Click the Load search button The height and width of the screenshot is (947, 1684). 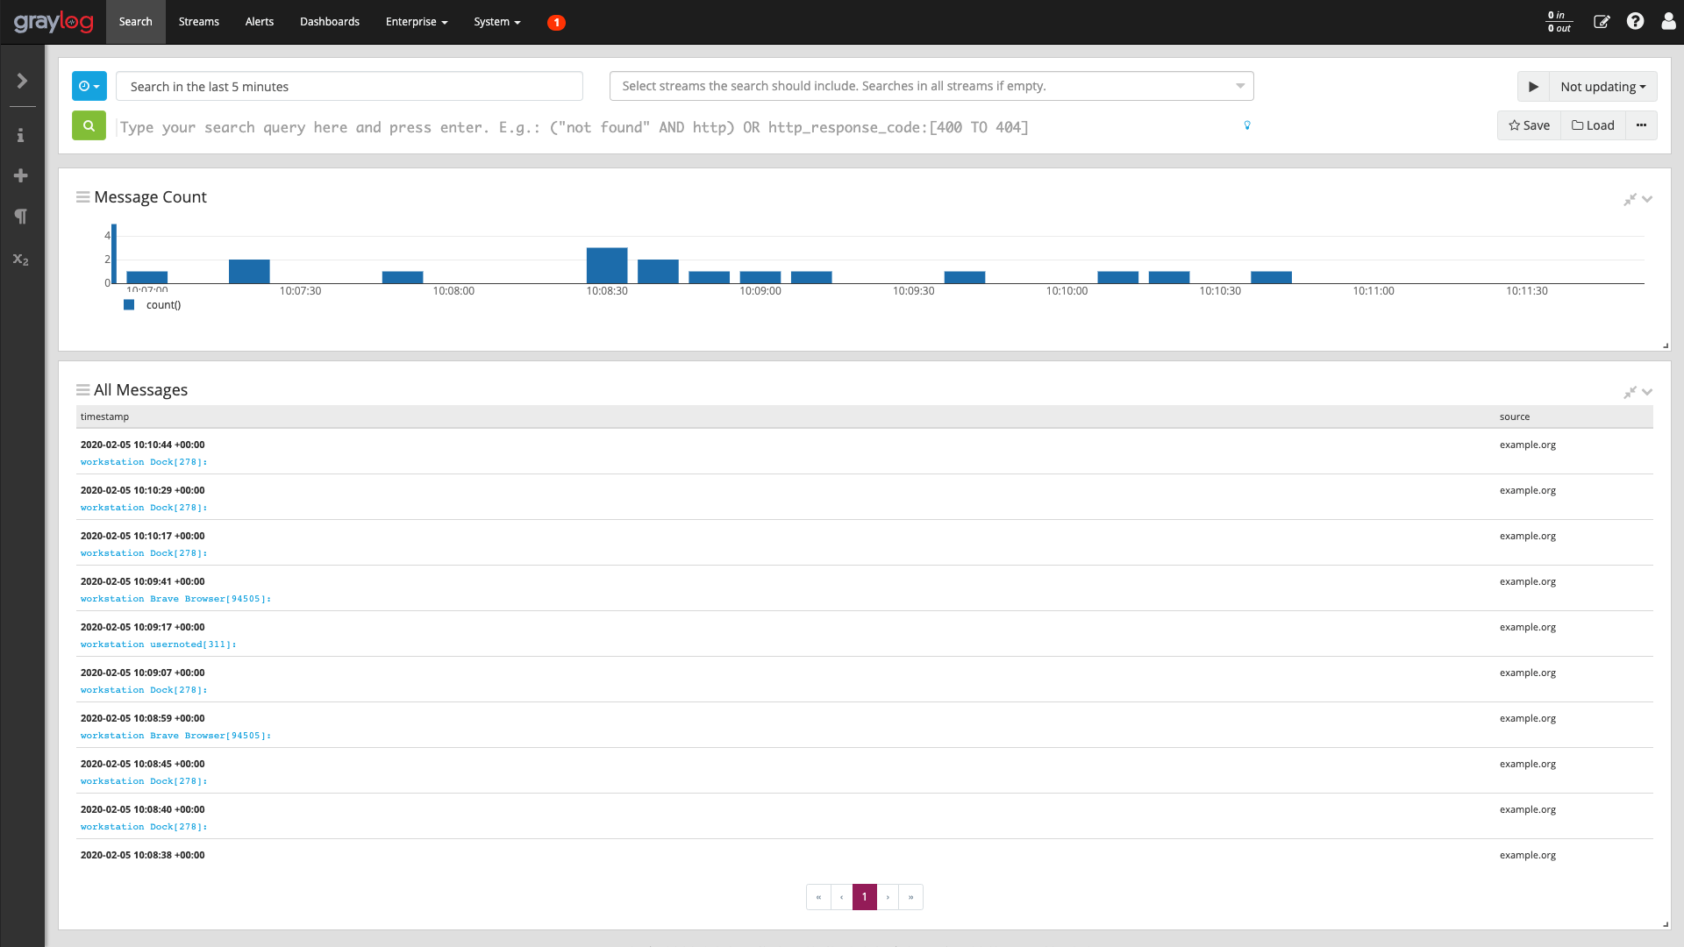[1593, 125]
